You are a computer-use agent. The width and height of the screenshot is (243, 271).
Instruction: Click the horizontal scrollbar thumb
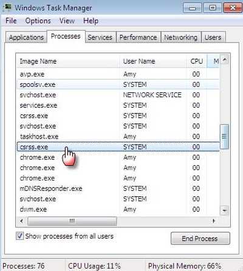(x=72, y=221)
